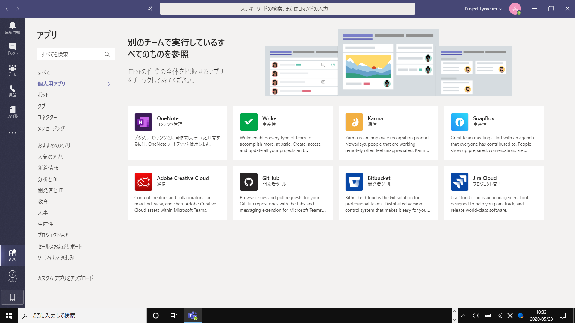The height and width of the screenshot is (323, 575).
Task: Click カスタム アプリをアップロード link
Action: tap(65, 278)
